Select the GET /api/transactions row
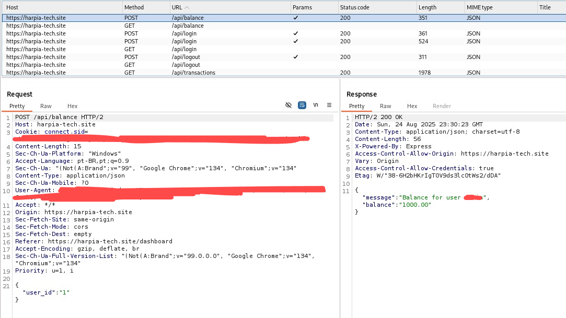This screenshot has height=318, width=566. point(284,73)
